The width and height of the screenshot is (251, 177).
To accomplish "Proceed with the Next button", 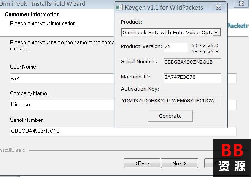I will coord(179,163).
